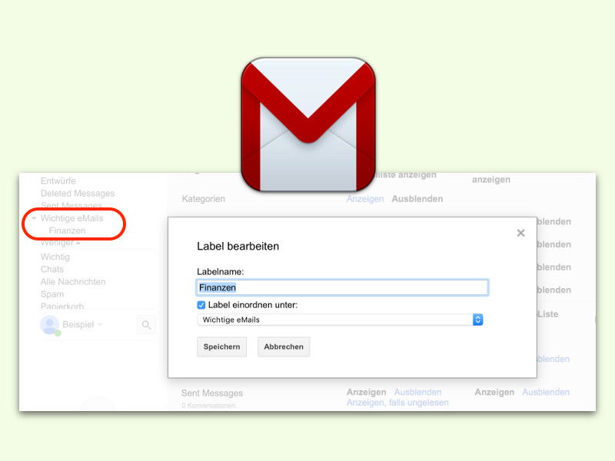Image resolution: width=615 pixels, height=461 pixels.
Task: Open Deleted Messages in sidebar
Action: pyautogui.click(x=78, y=194)
